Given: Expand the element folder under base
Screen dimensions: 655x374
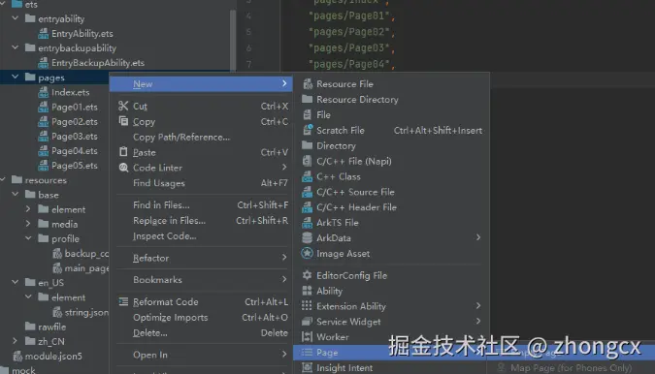Looking at the screenshot, I should click(28, 209).
